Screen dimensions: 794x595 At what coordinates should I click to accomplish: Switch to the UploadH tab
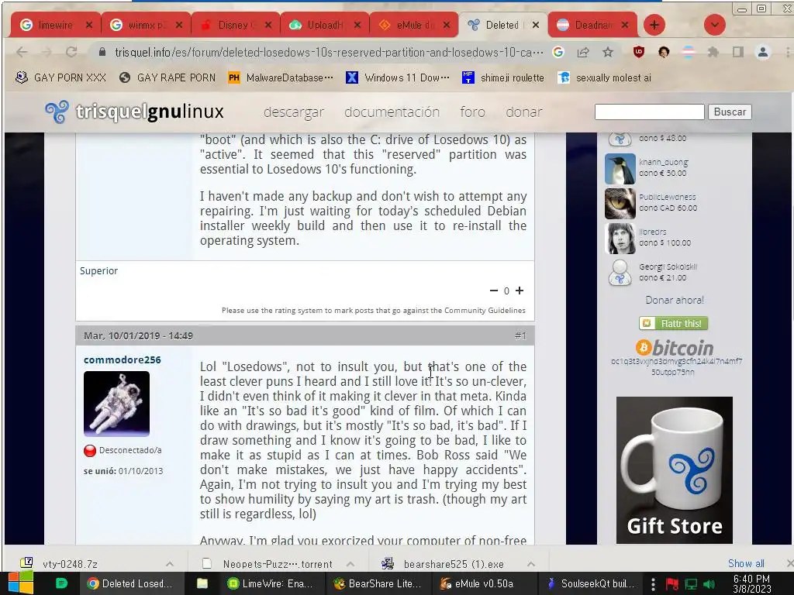(x=324, y=25)
